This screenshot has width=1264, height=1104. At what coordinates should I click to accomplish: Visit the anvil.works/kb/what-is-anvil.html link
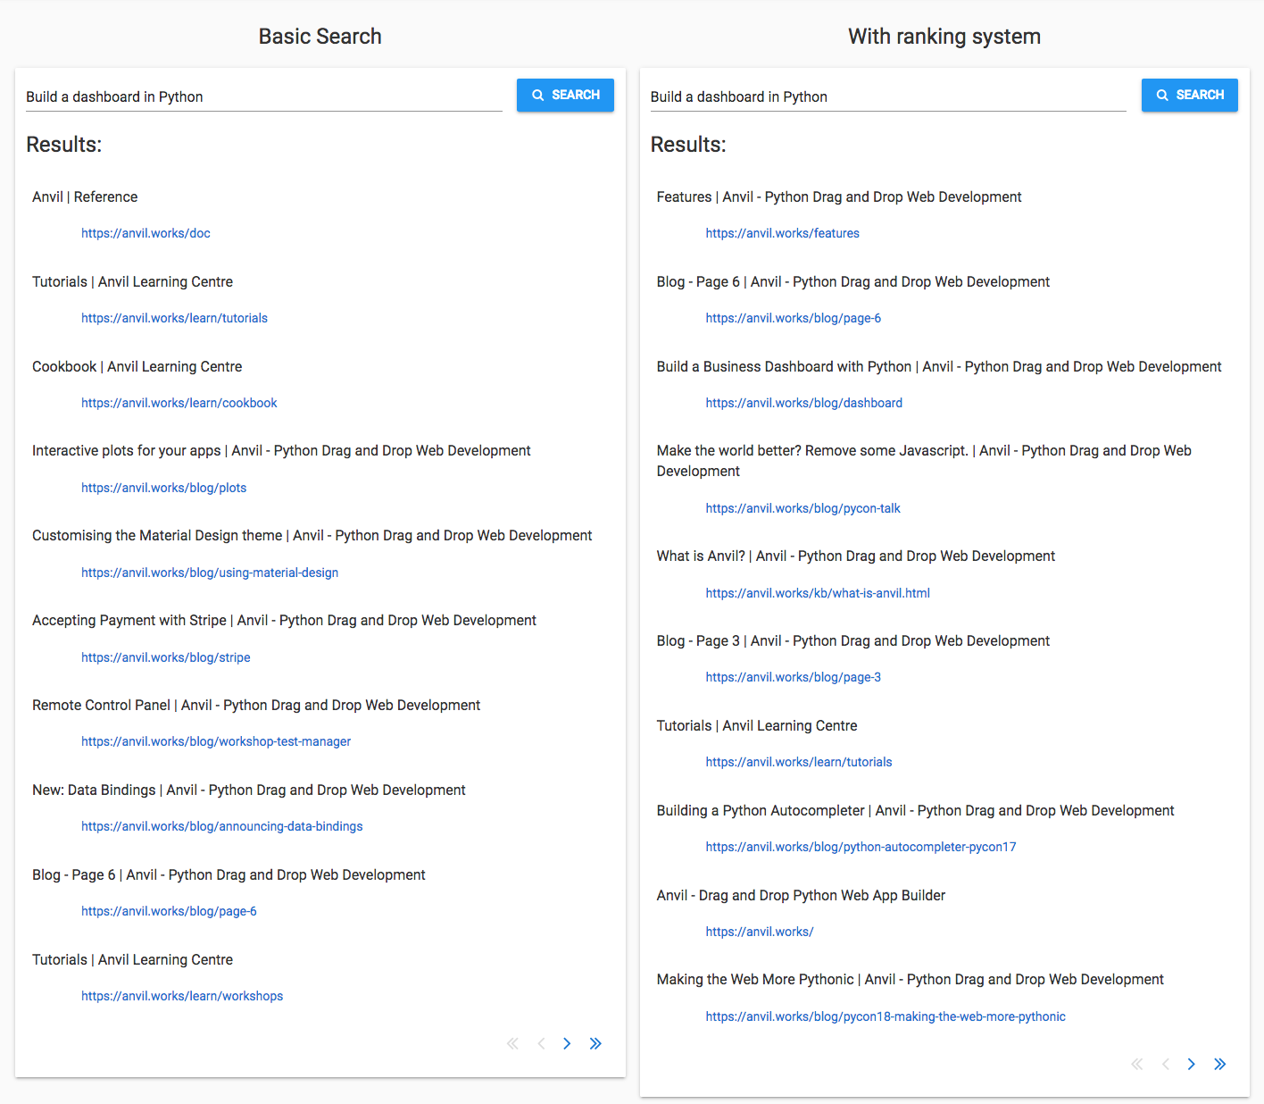coord(817,593)
